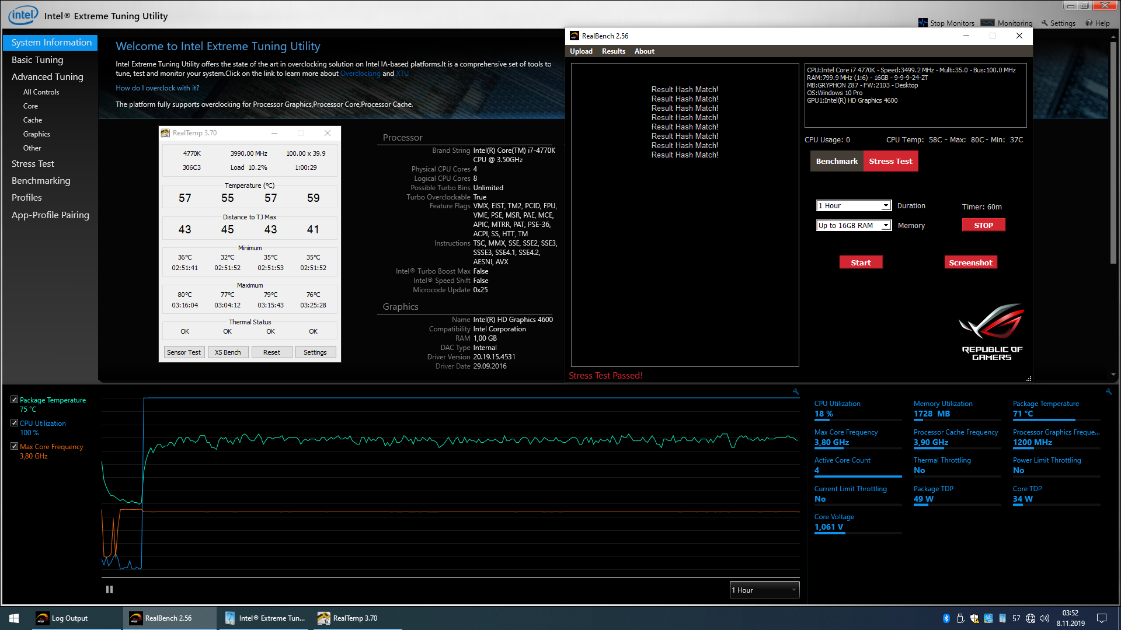The image size is (1121, 630).
Task: Switch to RealBench 2.56 taskbar item
Action: point(169,618)
